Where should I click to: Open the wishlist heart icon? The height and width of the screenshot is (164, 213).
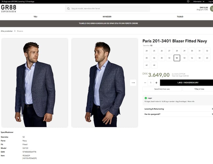tap(188, 2)
